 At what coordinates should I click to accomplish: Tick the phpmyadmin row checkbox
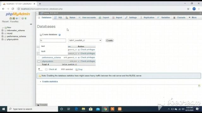pyautogui.click(x=39, y=62)
